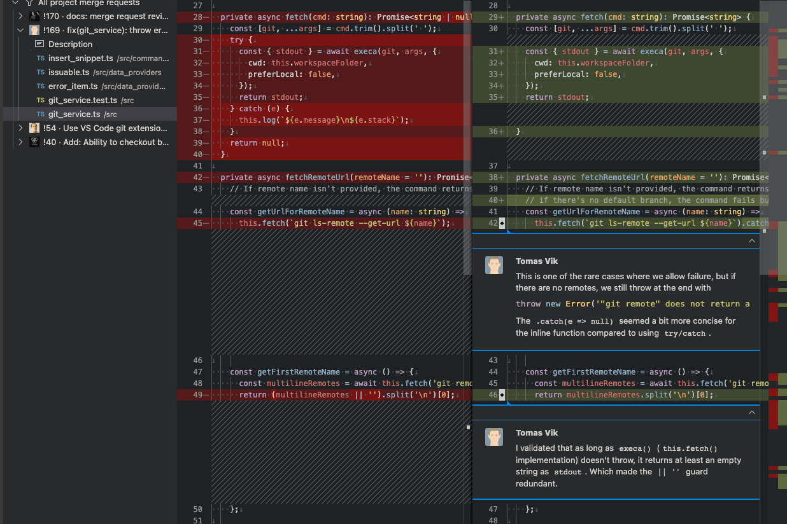The image size is (787, 524).
Task: Click the filter funnel icon above merge requests
Action: click(29, 4)
